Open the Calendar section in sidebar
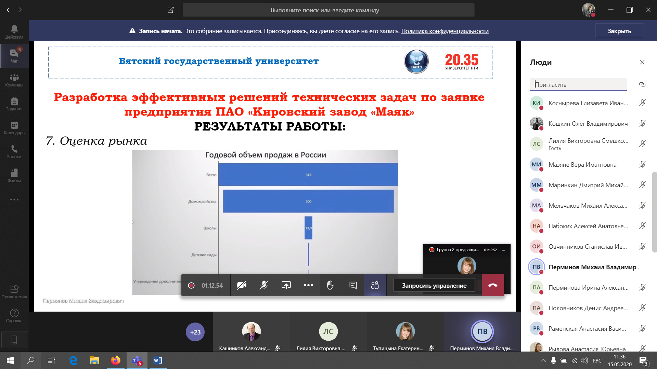This screenshot has height=369, width=657. click(x=14, y=128)
